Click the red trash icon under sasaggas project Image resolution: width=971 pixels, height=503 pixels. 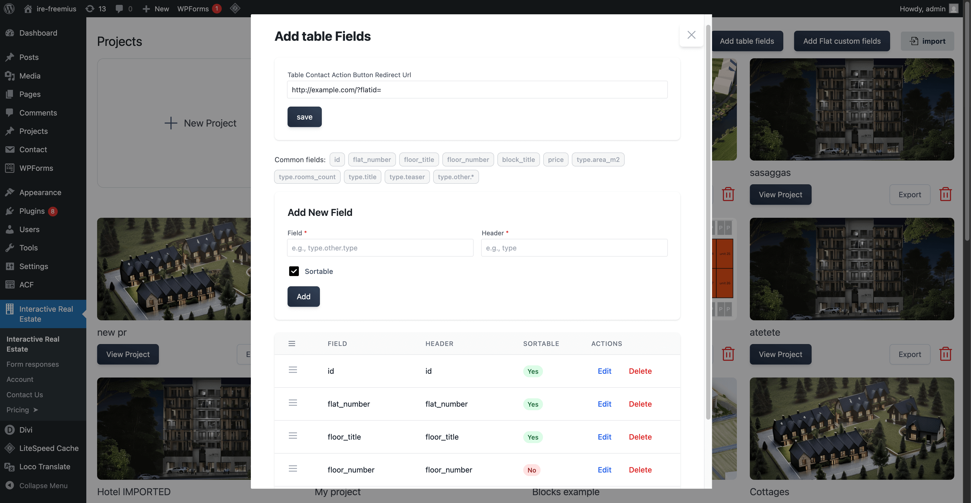[945, 195]
